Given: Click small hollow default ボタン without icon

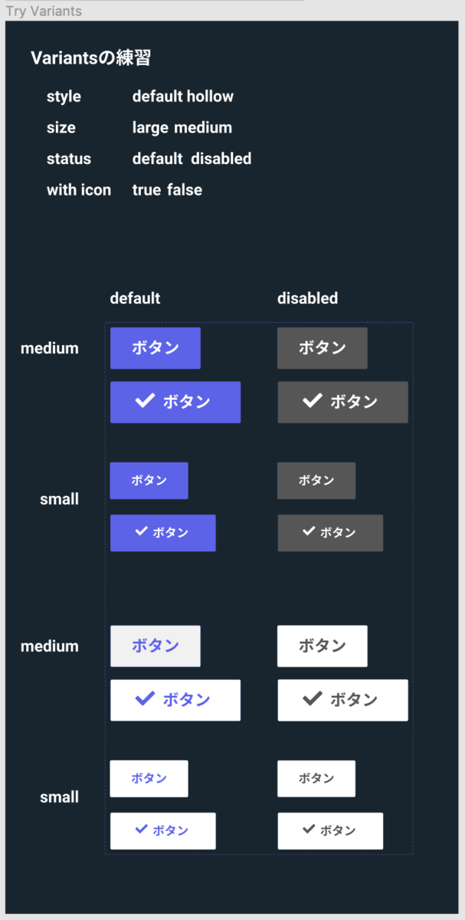Looking at the screenshot, I should tap(149, 779).
